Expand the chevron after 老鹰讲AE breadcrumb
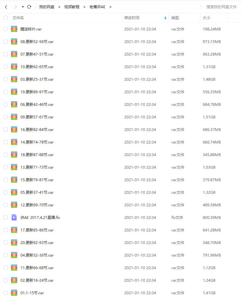The image size is (242, 304). pos(110,7)
